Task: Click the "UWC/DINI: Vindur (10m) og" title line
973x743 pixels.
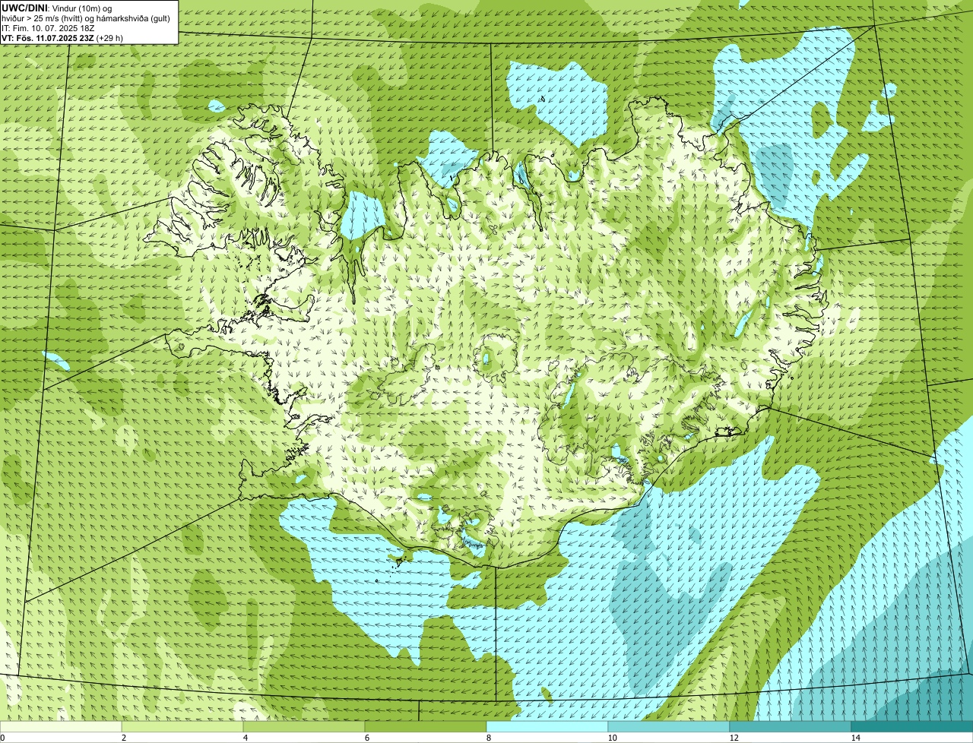Action: click(x=57, y=8)
